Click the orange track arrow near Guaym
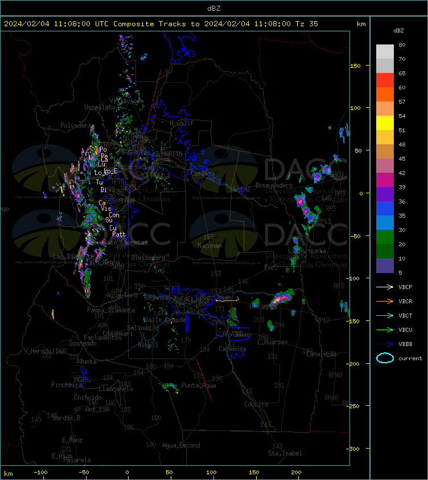This screenshot has width=428, height=480. click(x=228, y=300)
